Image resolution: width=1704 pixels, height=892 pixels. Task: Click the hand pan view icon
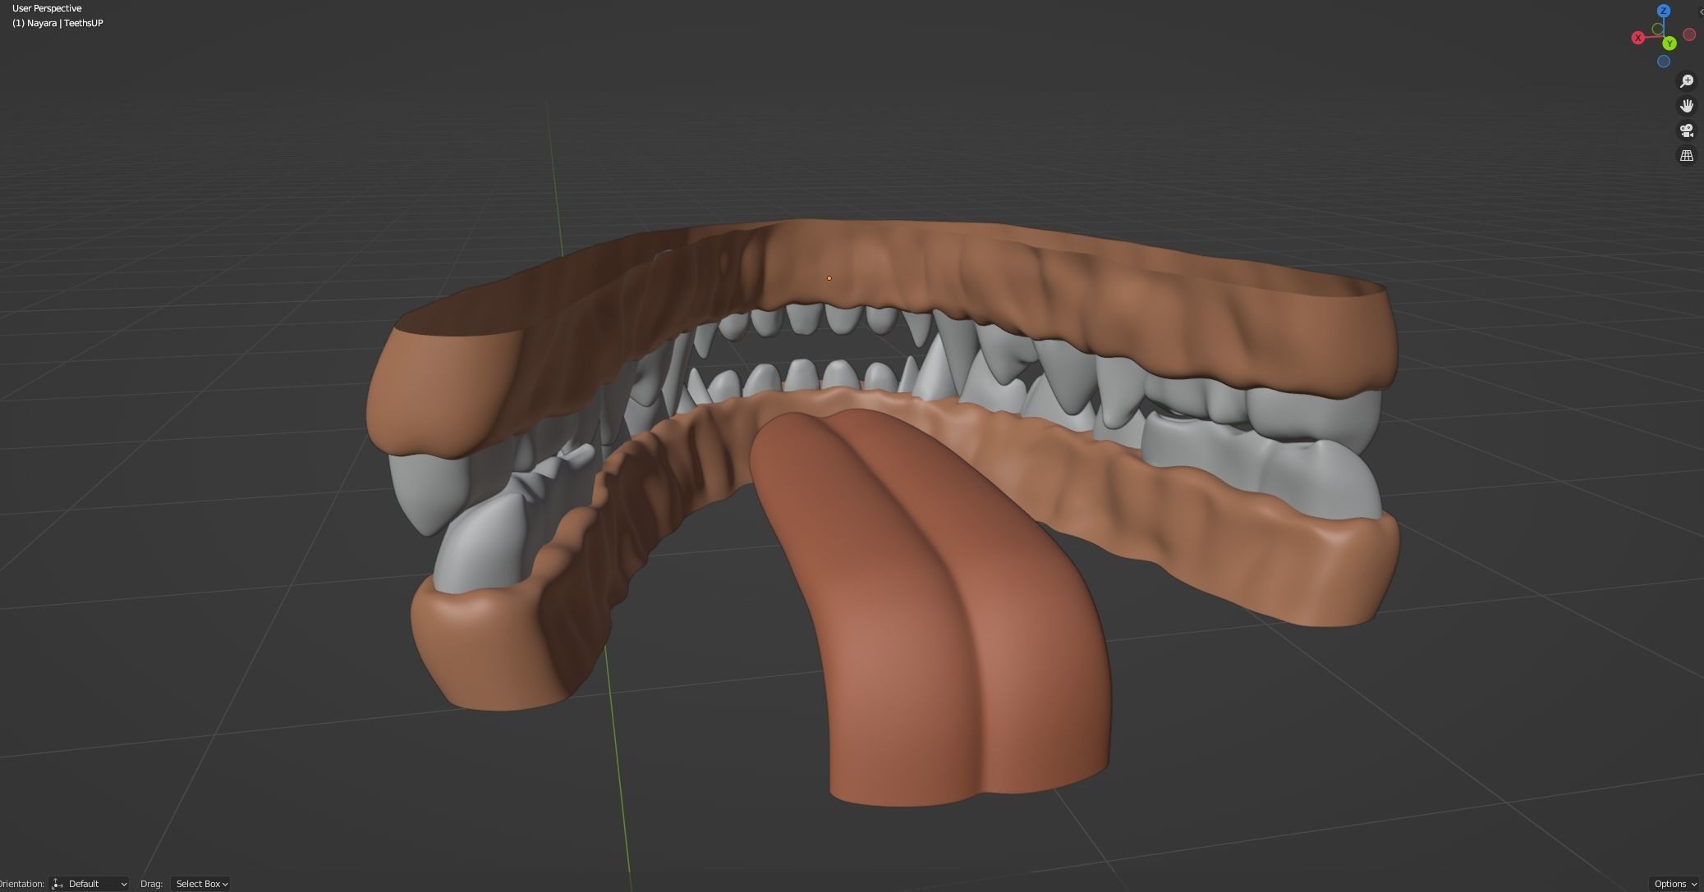tap(1686, 106)
